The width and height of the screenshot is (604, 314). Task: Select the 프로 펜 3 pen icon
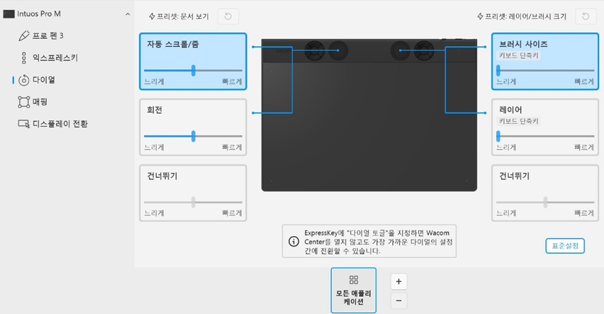(x=23, y=36)
